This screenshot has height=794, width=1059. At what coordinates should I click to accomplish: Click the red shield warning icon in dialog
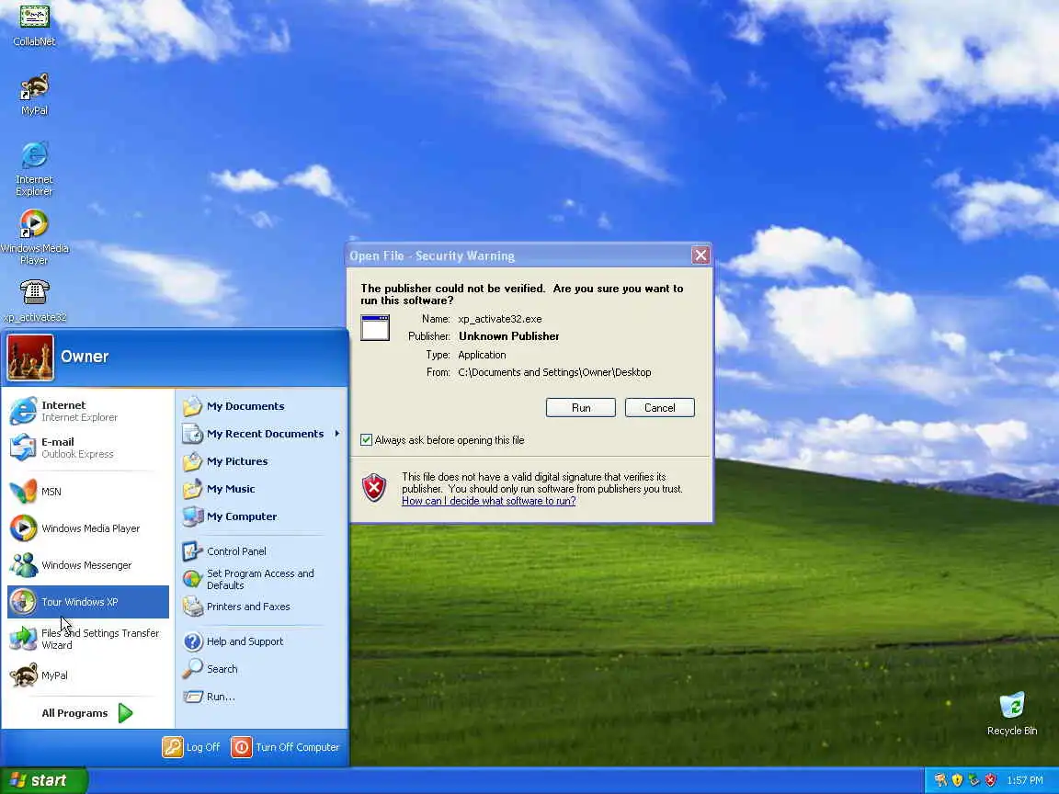(374, 487)
